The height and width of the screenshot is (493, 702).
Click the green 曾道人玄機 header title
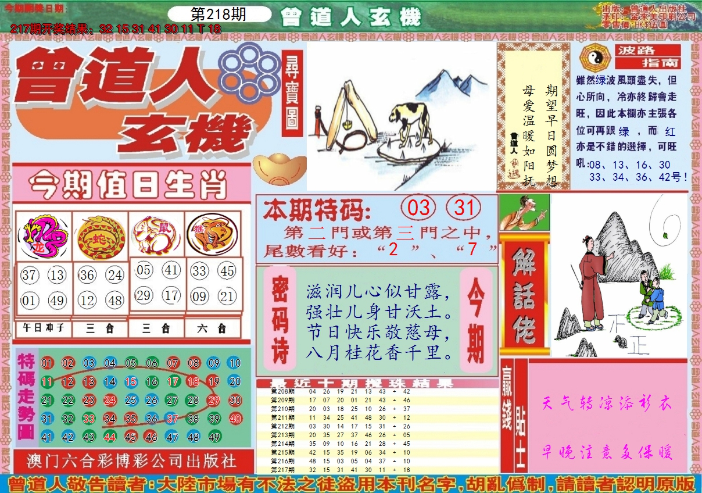click(351, 18)
